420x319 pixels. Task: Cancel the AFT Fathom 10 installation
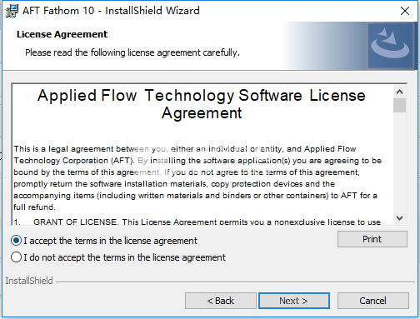coord(372,301)
